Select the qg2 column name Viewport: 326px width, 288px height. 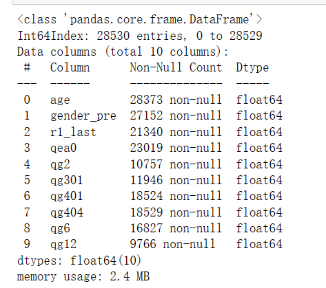coord(60,164)
